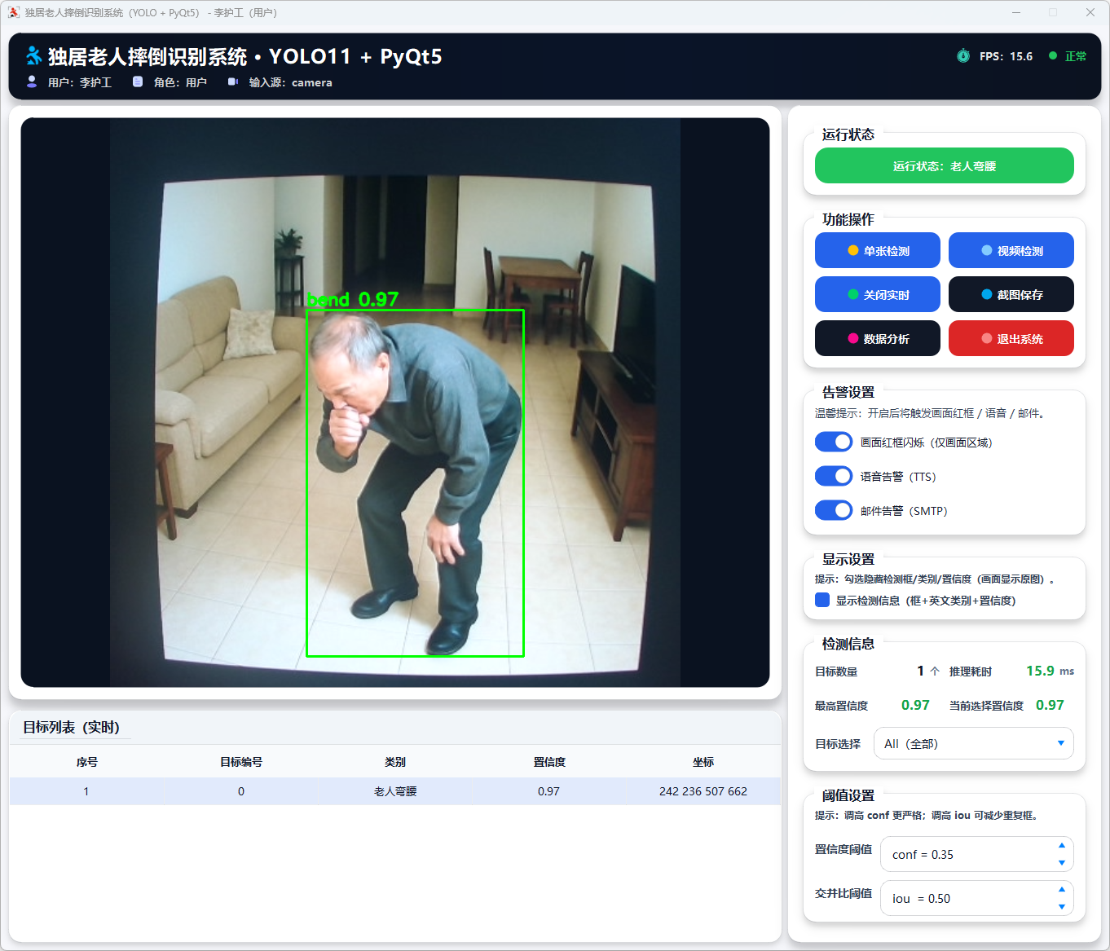
Task: Turn off 邮件告警 (SMTP) email alert switch
Action: (x=834, y=510)
